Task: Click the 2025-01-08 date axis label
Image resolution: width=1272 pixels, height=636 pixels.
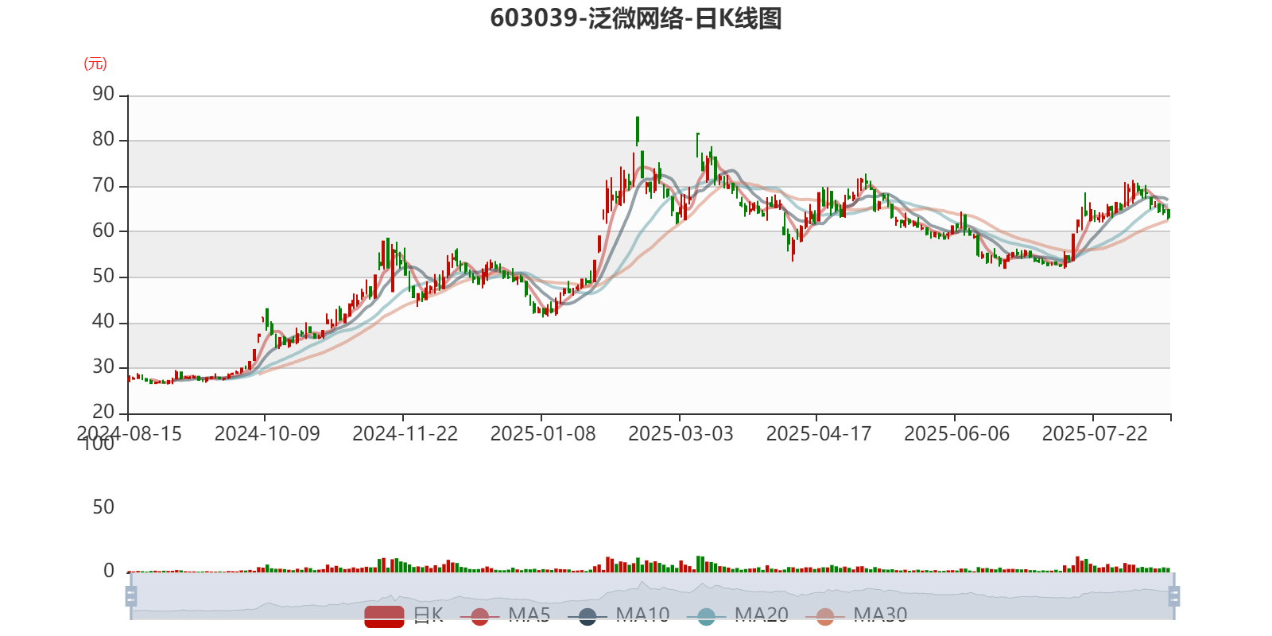Action: [543, 433]
